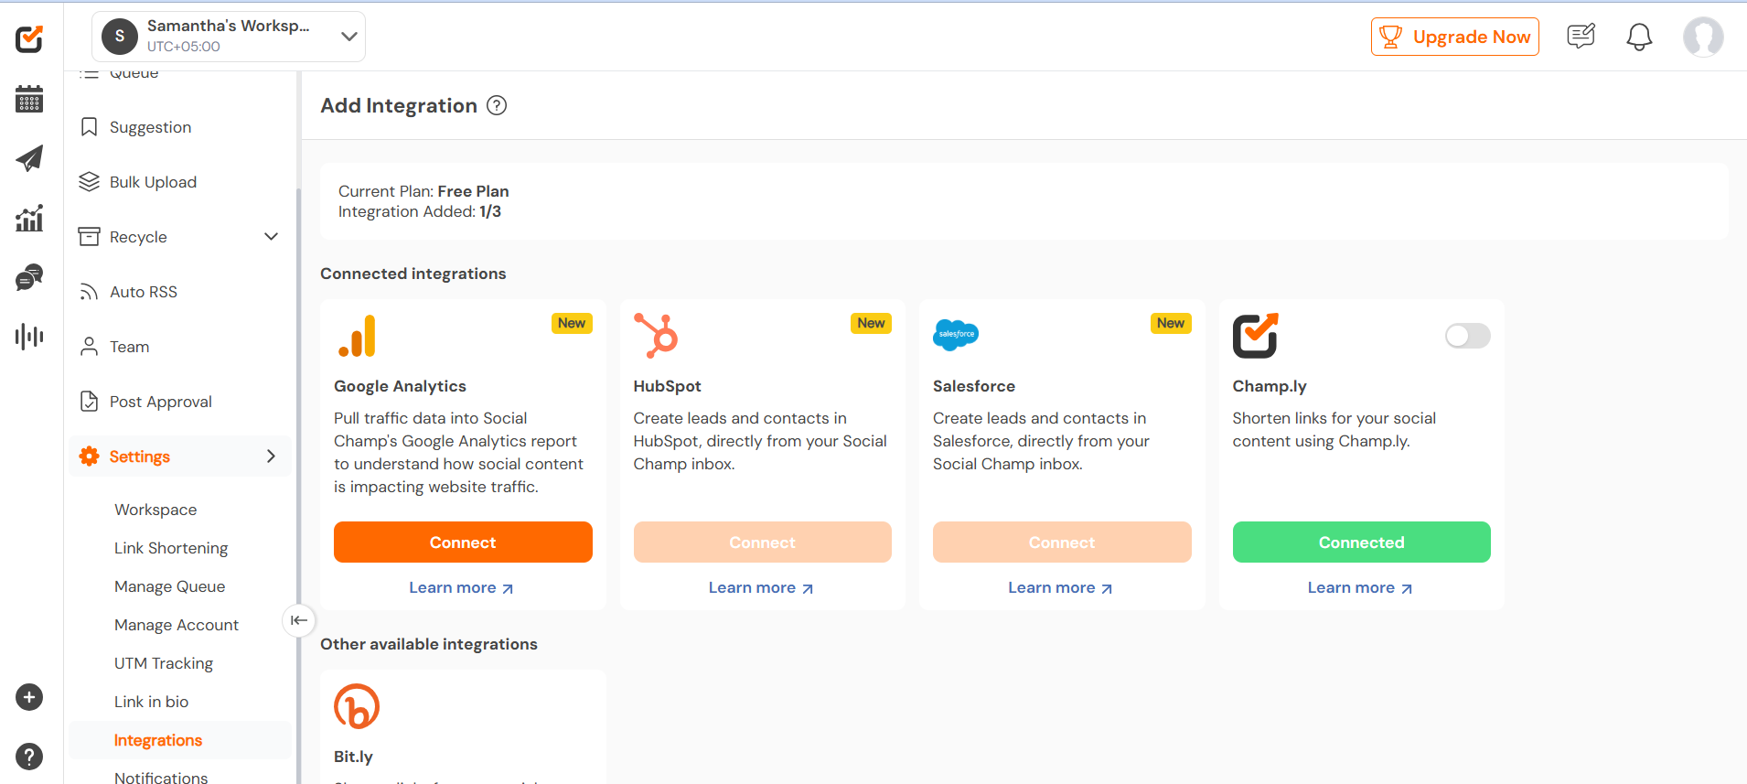Go to Auto RSS page
Screen dimensions: 1747x784
(x=144, y=292)
